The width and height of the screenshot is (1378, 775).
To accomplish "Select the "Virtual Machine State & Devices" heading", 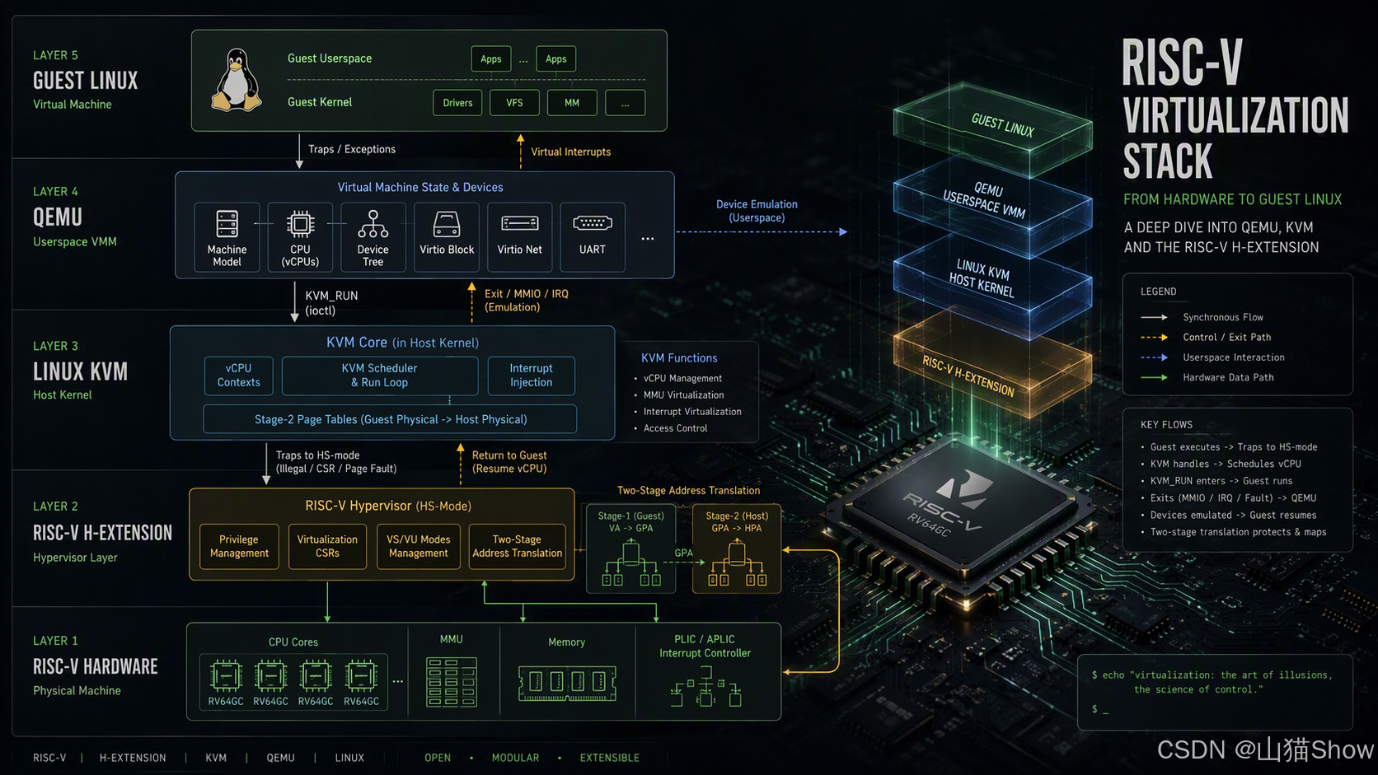I will tap(420, 187).
